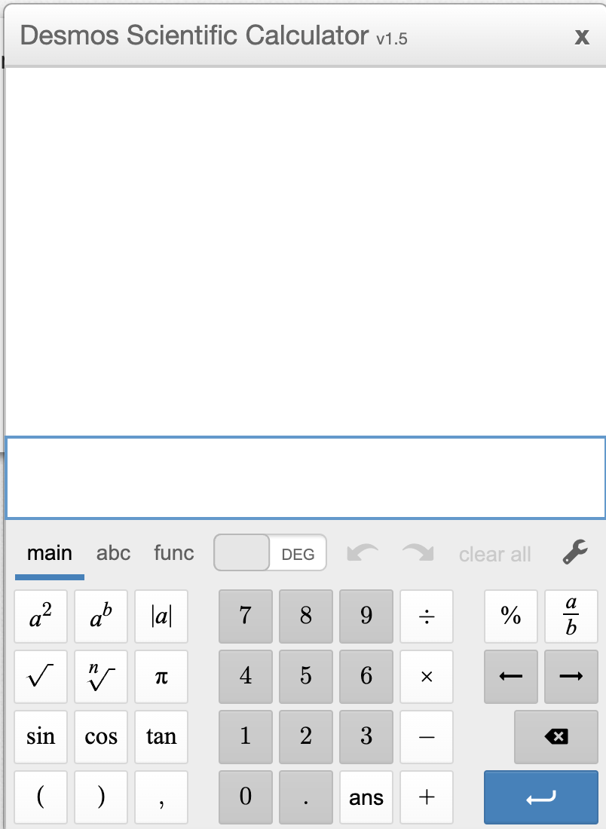The image size is (606, 829).
Task: Submit expression with the blue enter key
Action: click(x=541, y=797)
